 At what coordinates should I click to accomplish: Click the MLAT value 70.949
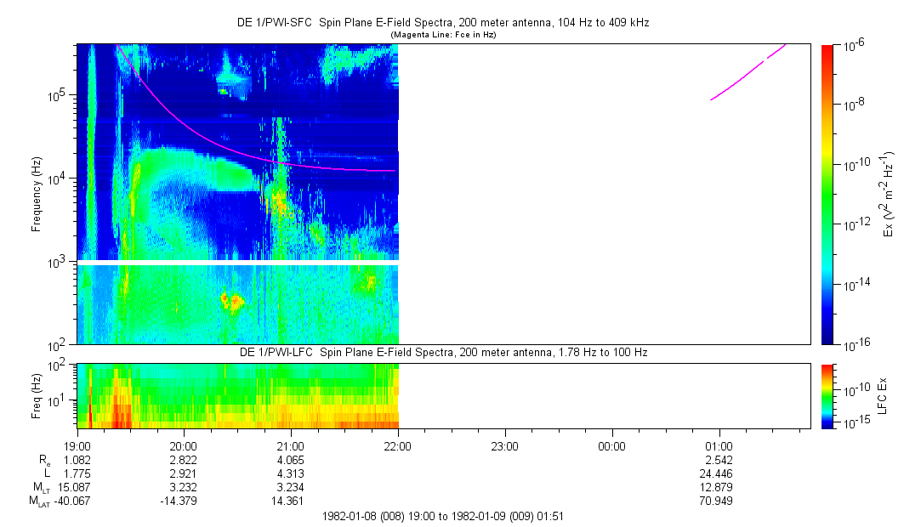pyautogui.click(x=719, y=501)
